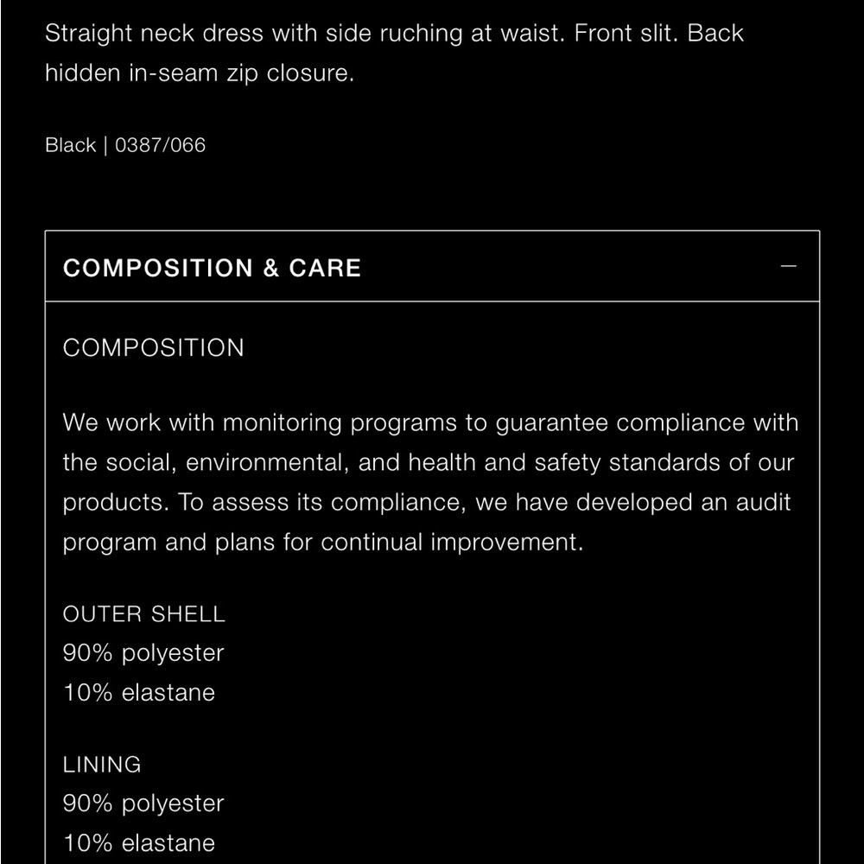This screenshot has width=864, height=864.
Task: Select the 'Black' color name text
Action: (70, 145)
